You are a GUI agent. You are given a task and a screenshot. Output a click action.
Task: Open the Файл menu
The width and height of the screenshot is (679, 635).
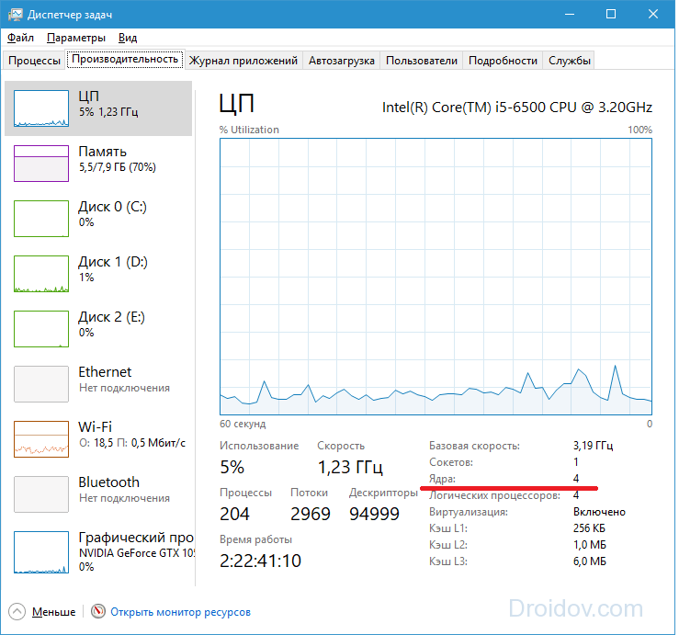pyautogui.click(x=20, y=38)
